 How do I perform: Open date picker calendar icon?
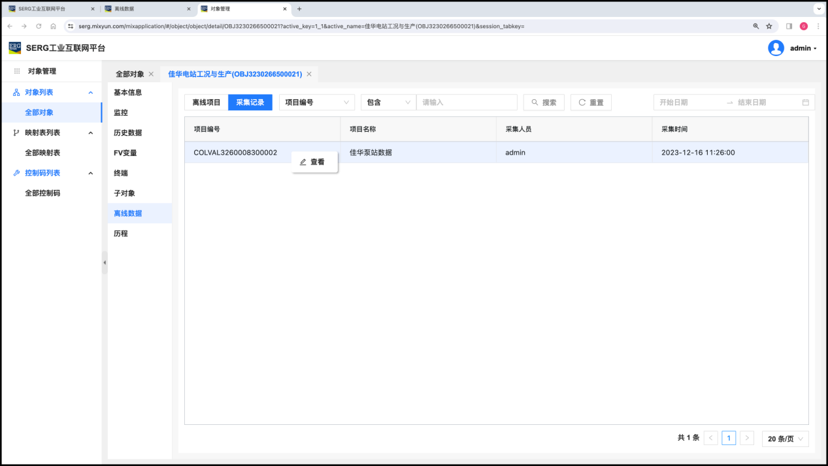[x=805, y=102]
